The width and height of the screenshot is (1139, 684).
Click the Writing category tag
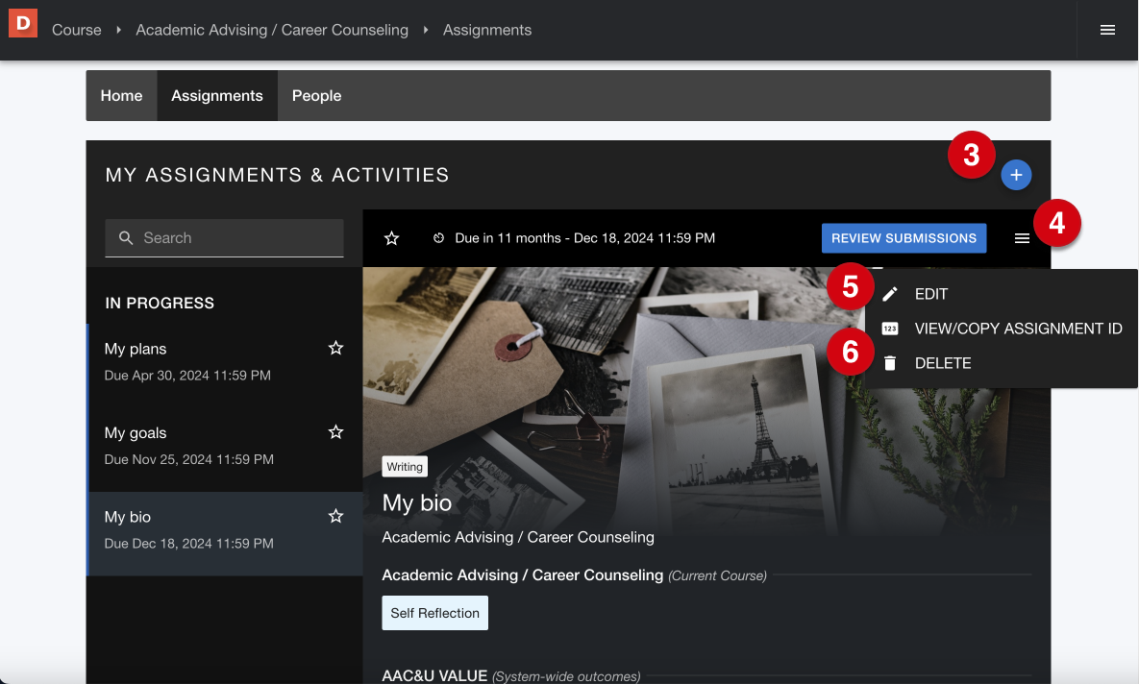pyautogui.click(x=405, y=466)
